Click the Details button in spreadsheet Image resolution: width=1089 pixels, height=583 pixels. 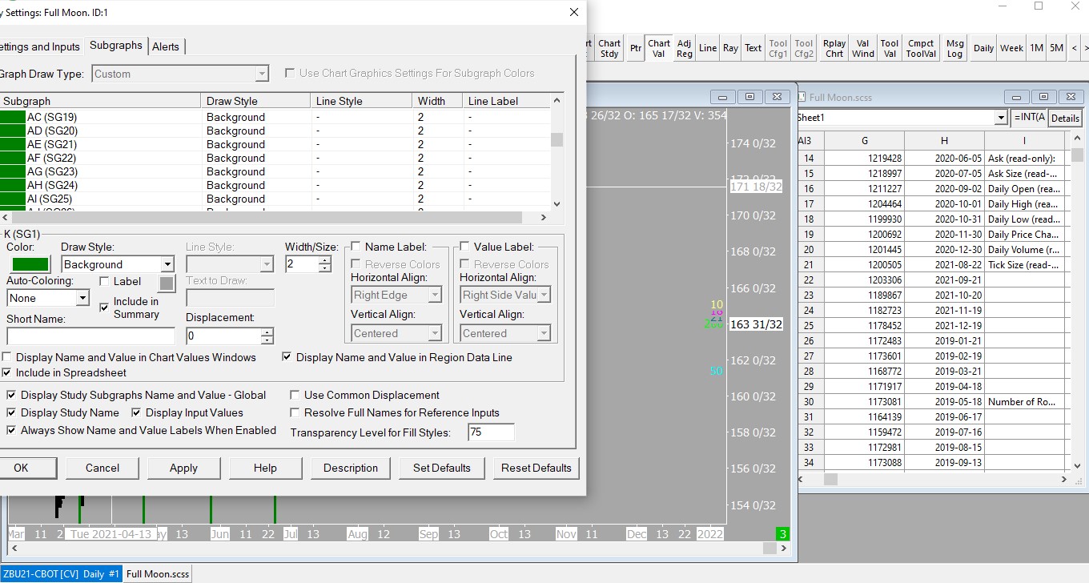coord(1065,118)
